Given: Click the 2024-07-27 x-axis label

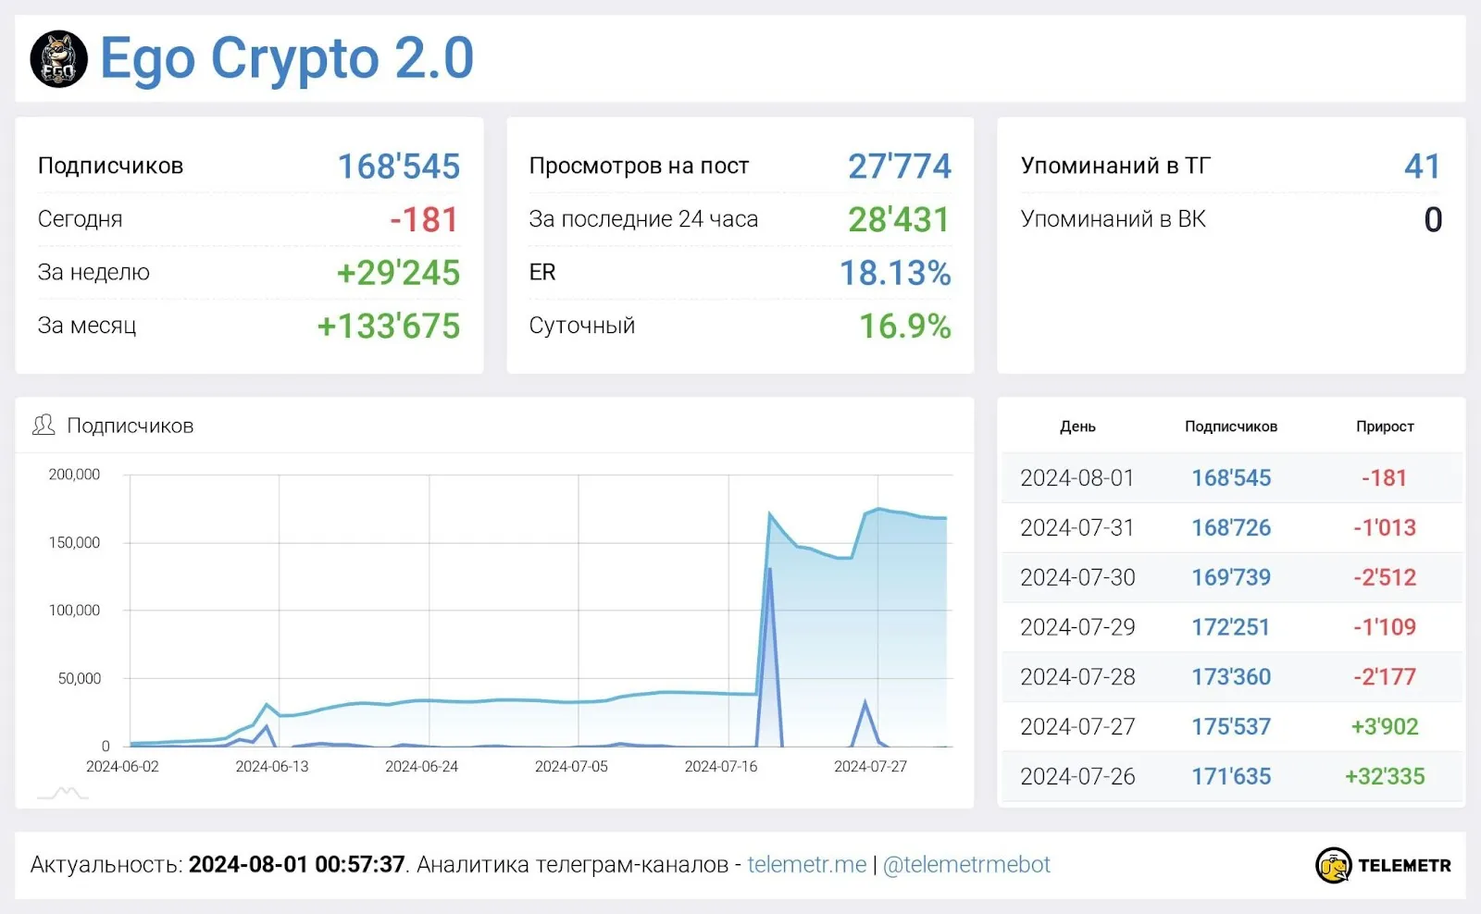Looking at the screenshot, I should point(870,767).
